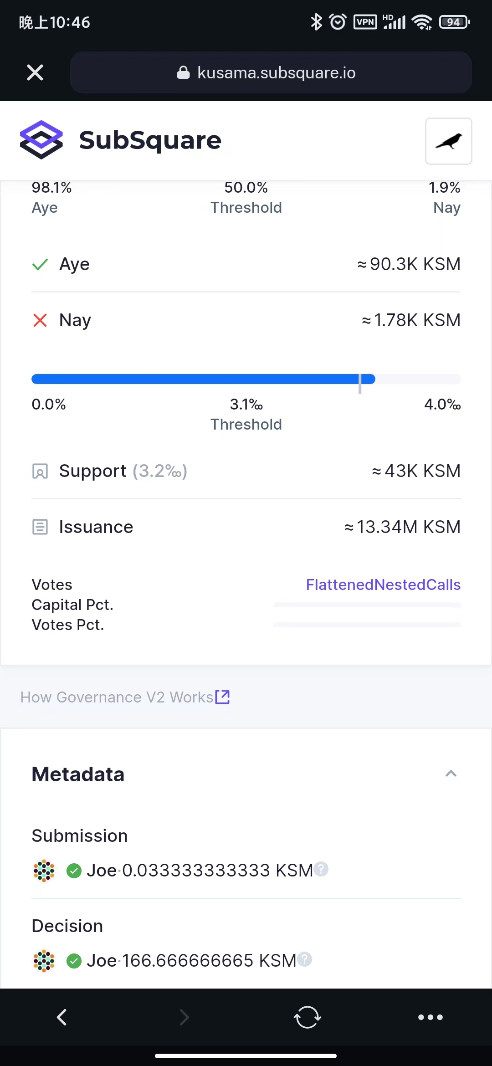Click the Kusama bird icon
Image resolution: width=492 pixels, height=1066 pixels.
tap(448, 141)
